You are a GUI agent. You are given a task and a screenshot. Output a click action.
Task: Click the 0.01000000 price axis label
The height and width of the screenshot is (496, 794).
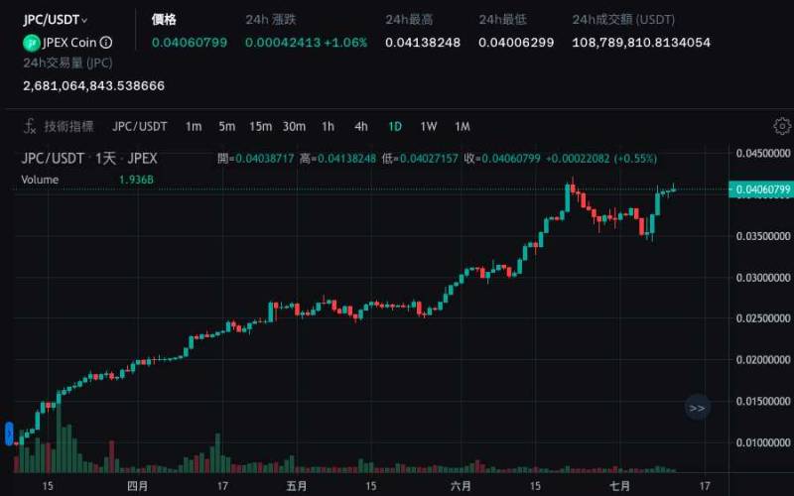tap(763, 442)
